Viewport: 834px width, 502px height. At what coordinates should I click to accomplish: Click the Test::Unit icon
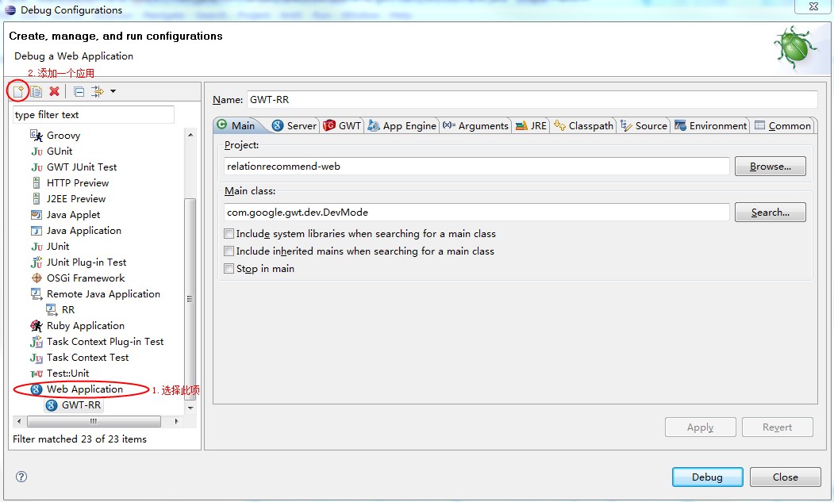click(37, 374)
